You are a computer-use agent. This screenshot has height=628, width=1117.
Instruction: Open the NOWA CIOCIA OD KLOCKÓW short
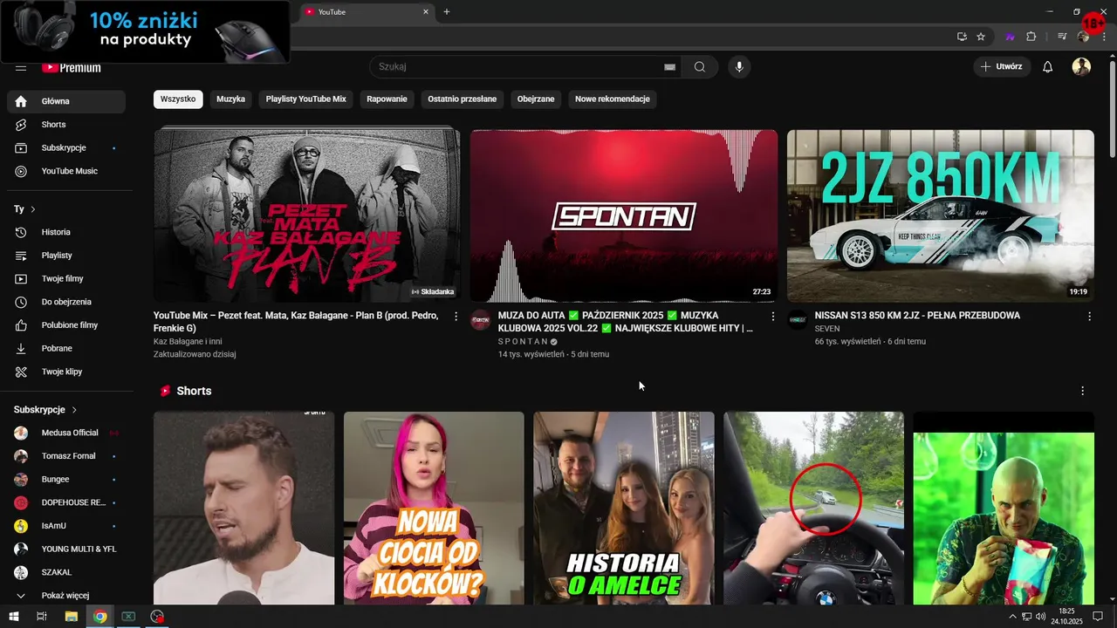click(x=434, y=509)
